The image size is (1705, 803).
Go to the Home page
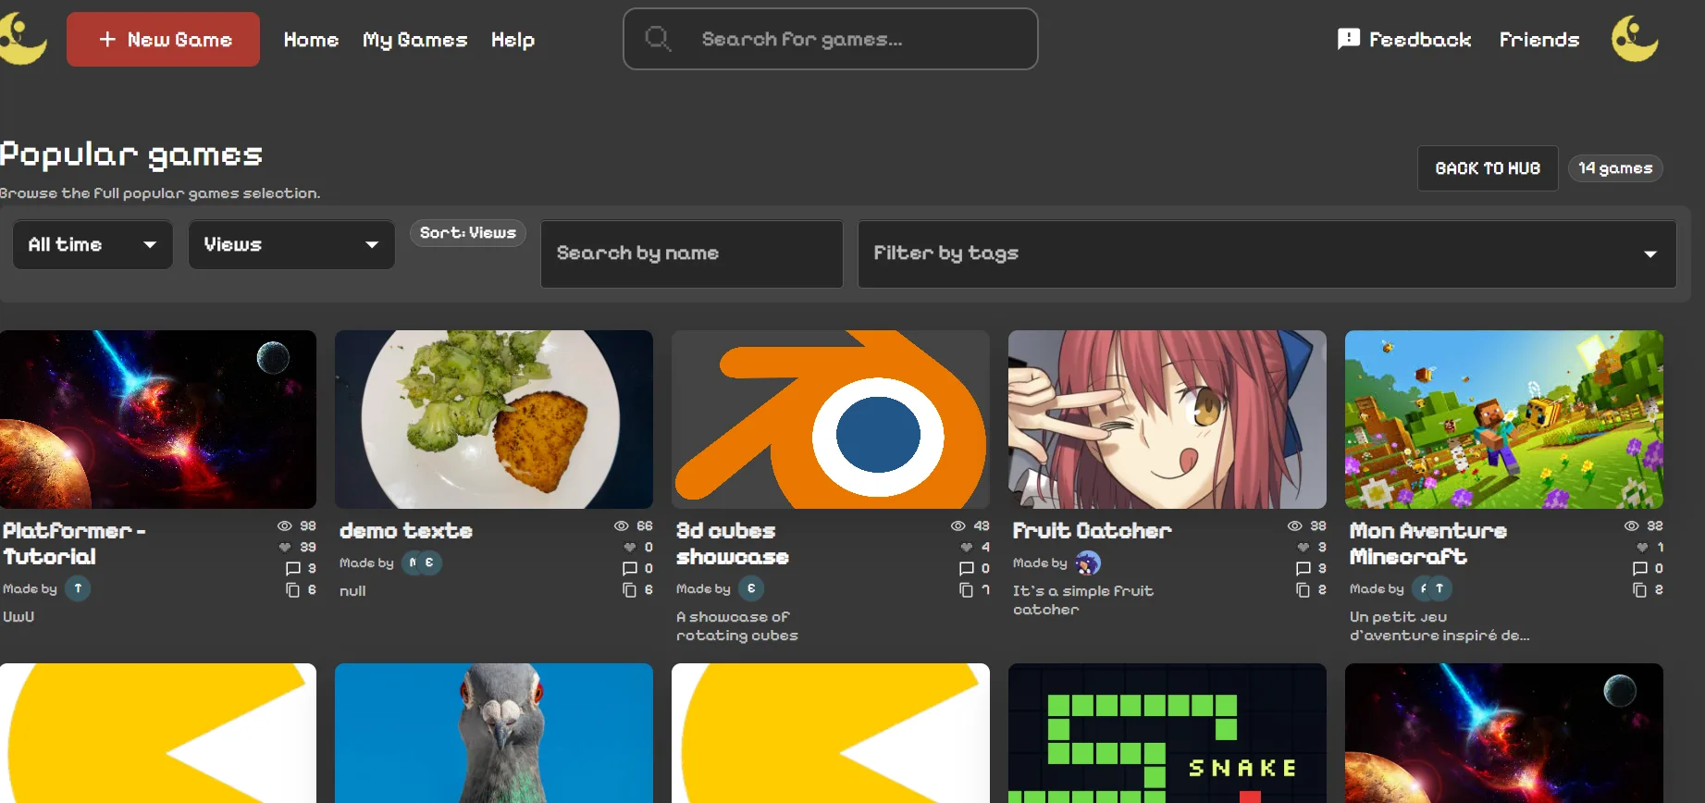311,40
